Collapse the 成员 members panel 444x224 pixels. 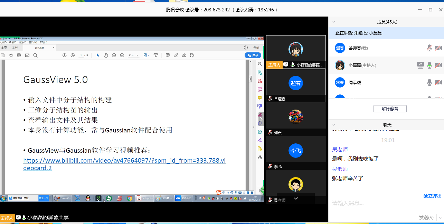point(334,22)
